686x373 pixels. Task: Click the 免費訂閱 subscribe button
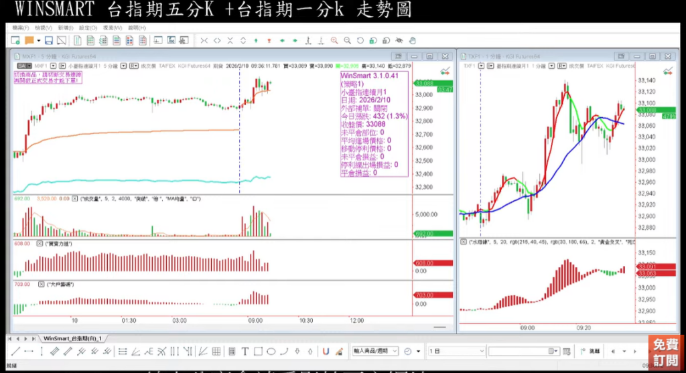(x=666, y=351)
